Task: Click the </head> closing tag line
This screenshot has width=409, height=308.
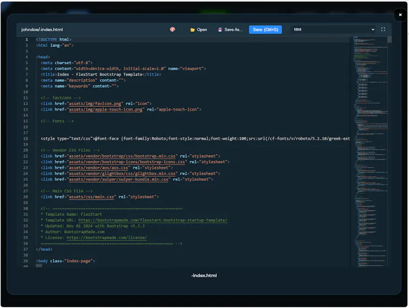Action: tap(44, 249)
